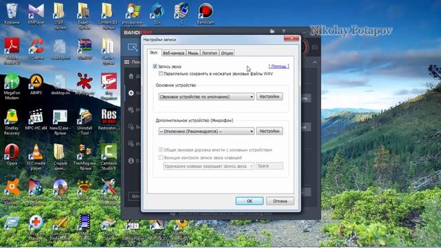
Task: Open the About info icon in Bandicam sidebar
Action: coord(131,161)
